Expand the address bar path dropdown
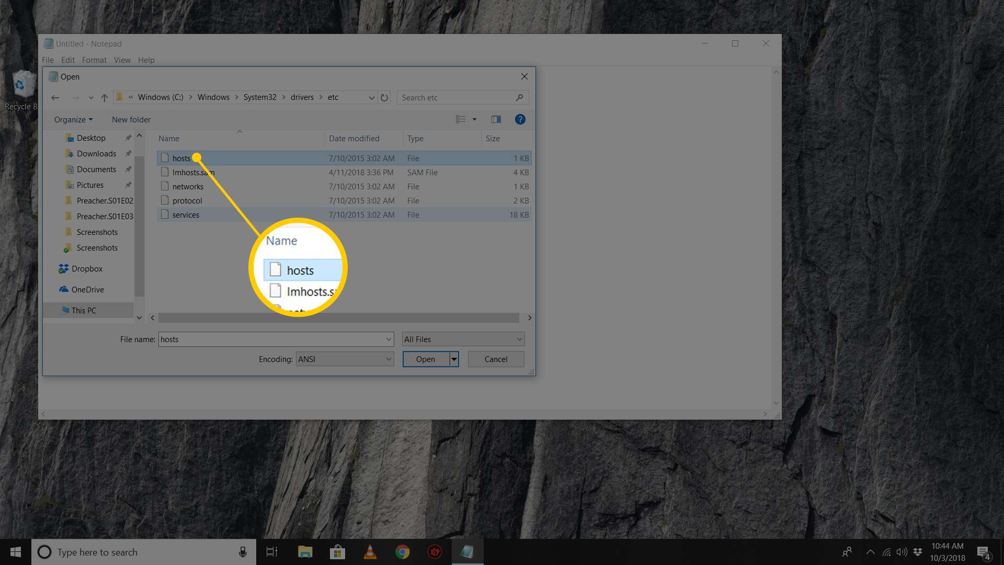 tap(370, 97)
